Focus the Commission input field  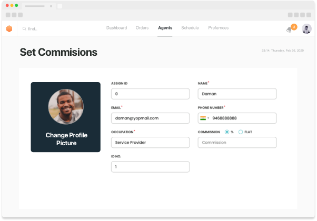237,143
